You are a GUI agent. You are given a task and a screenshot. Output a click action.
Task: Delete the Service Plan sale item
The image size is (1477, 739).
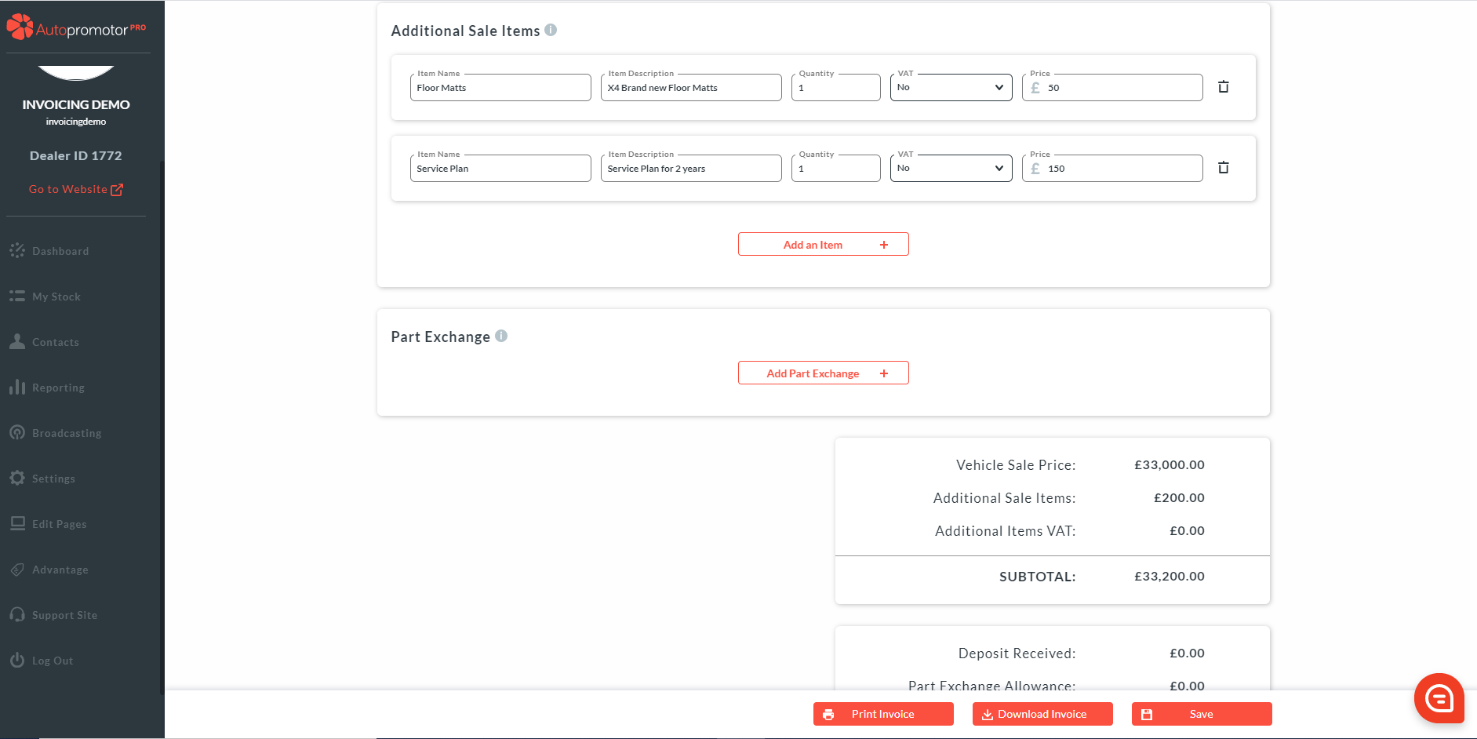click(x=1223, y=168)
